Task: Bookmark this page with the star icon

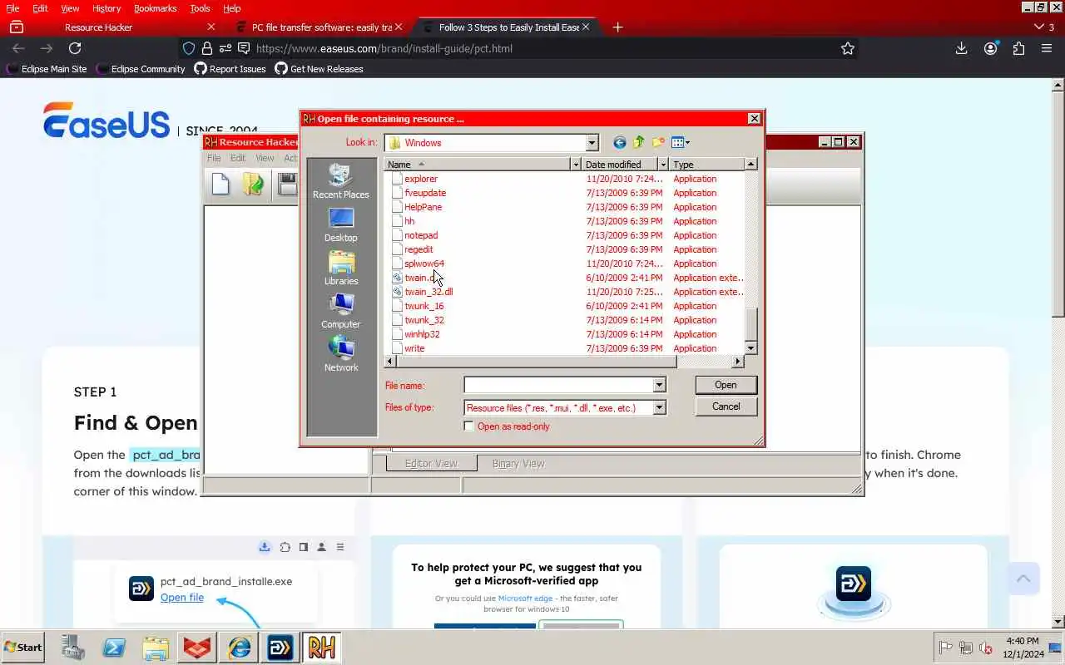Action: [x=848, y=48]
